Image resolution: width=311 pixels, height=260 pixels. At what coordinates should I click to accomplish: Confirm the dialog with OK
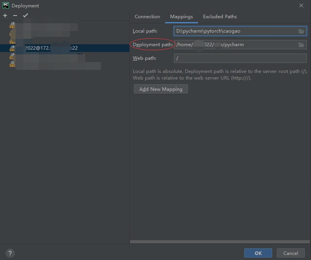click(258, 253)
